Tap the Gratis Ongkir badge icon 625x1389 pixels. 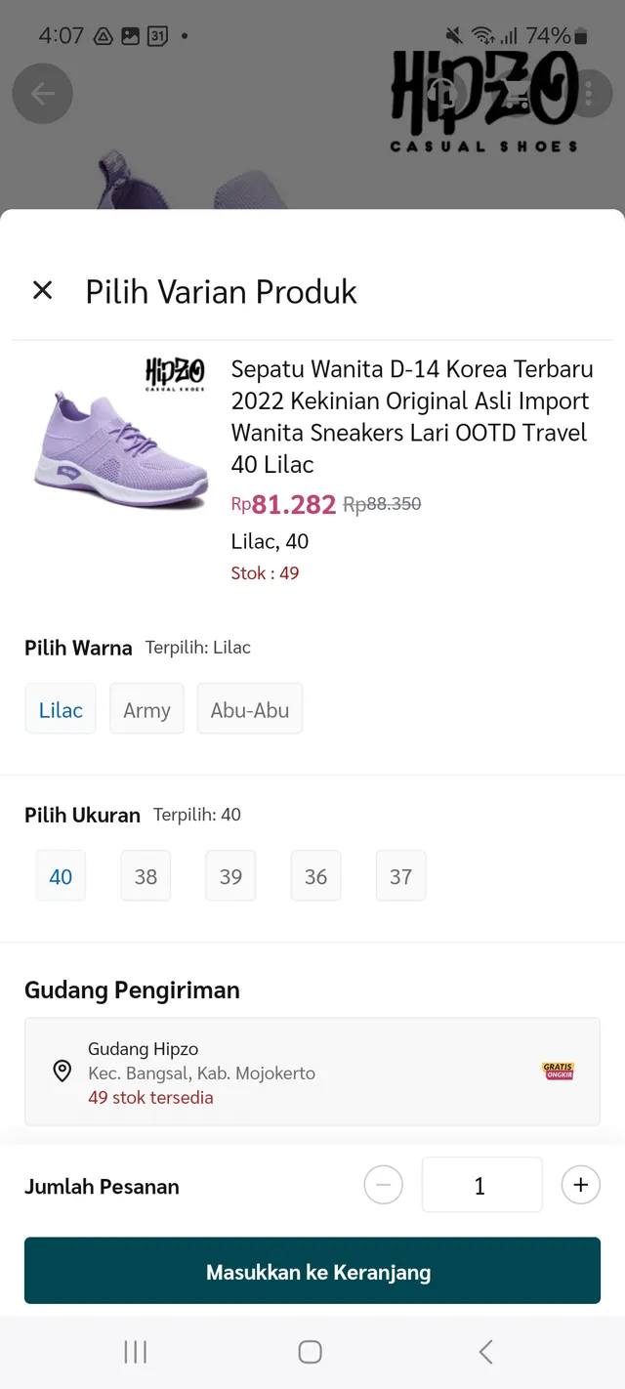558,1072
